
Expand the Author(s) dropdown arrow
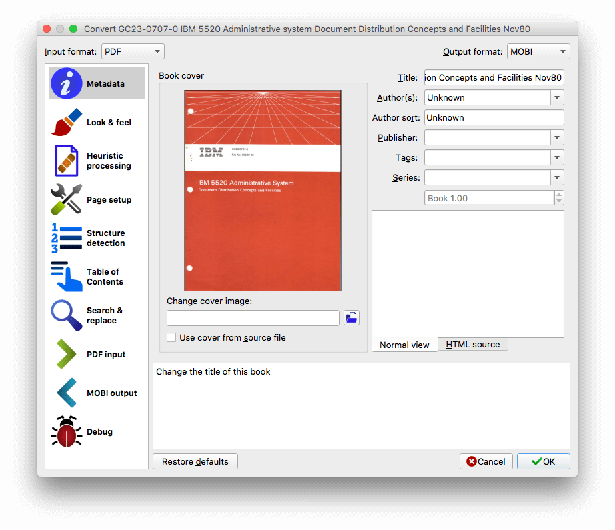[557, 97]
